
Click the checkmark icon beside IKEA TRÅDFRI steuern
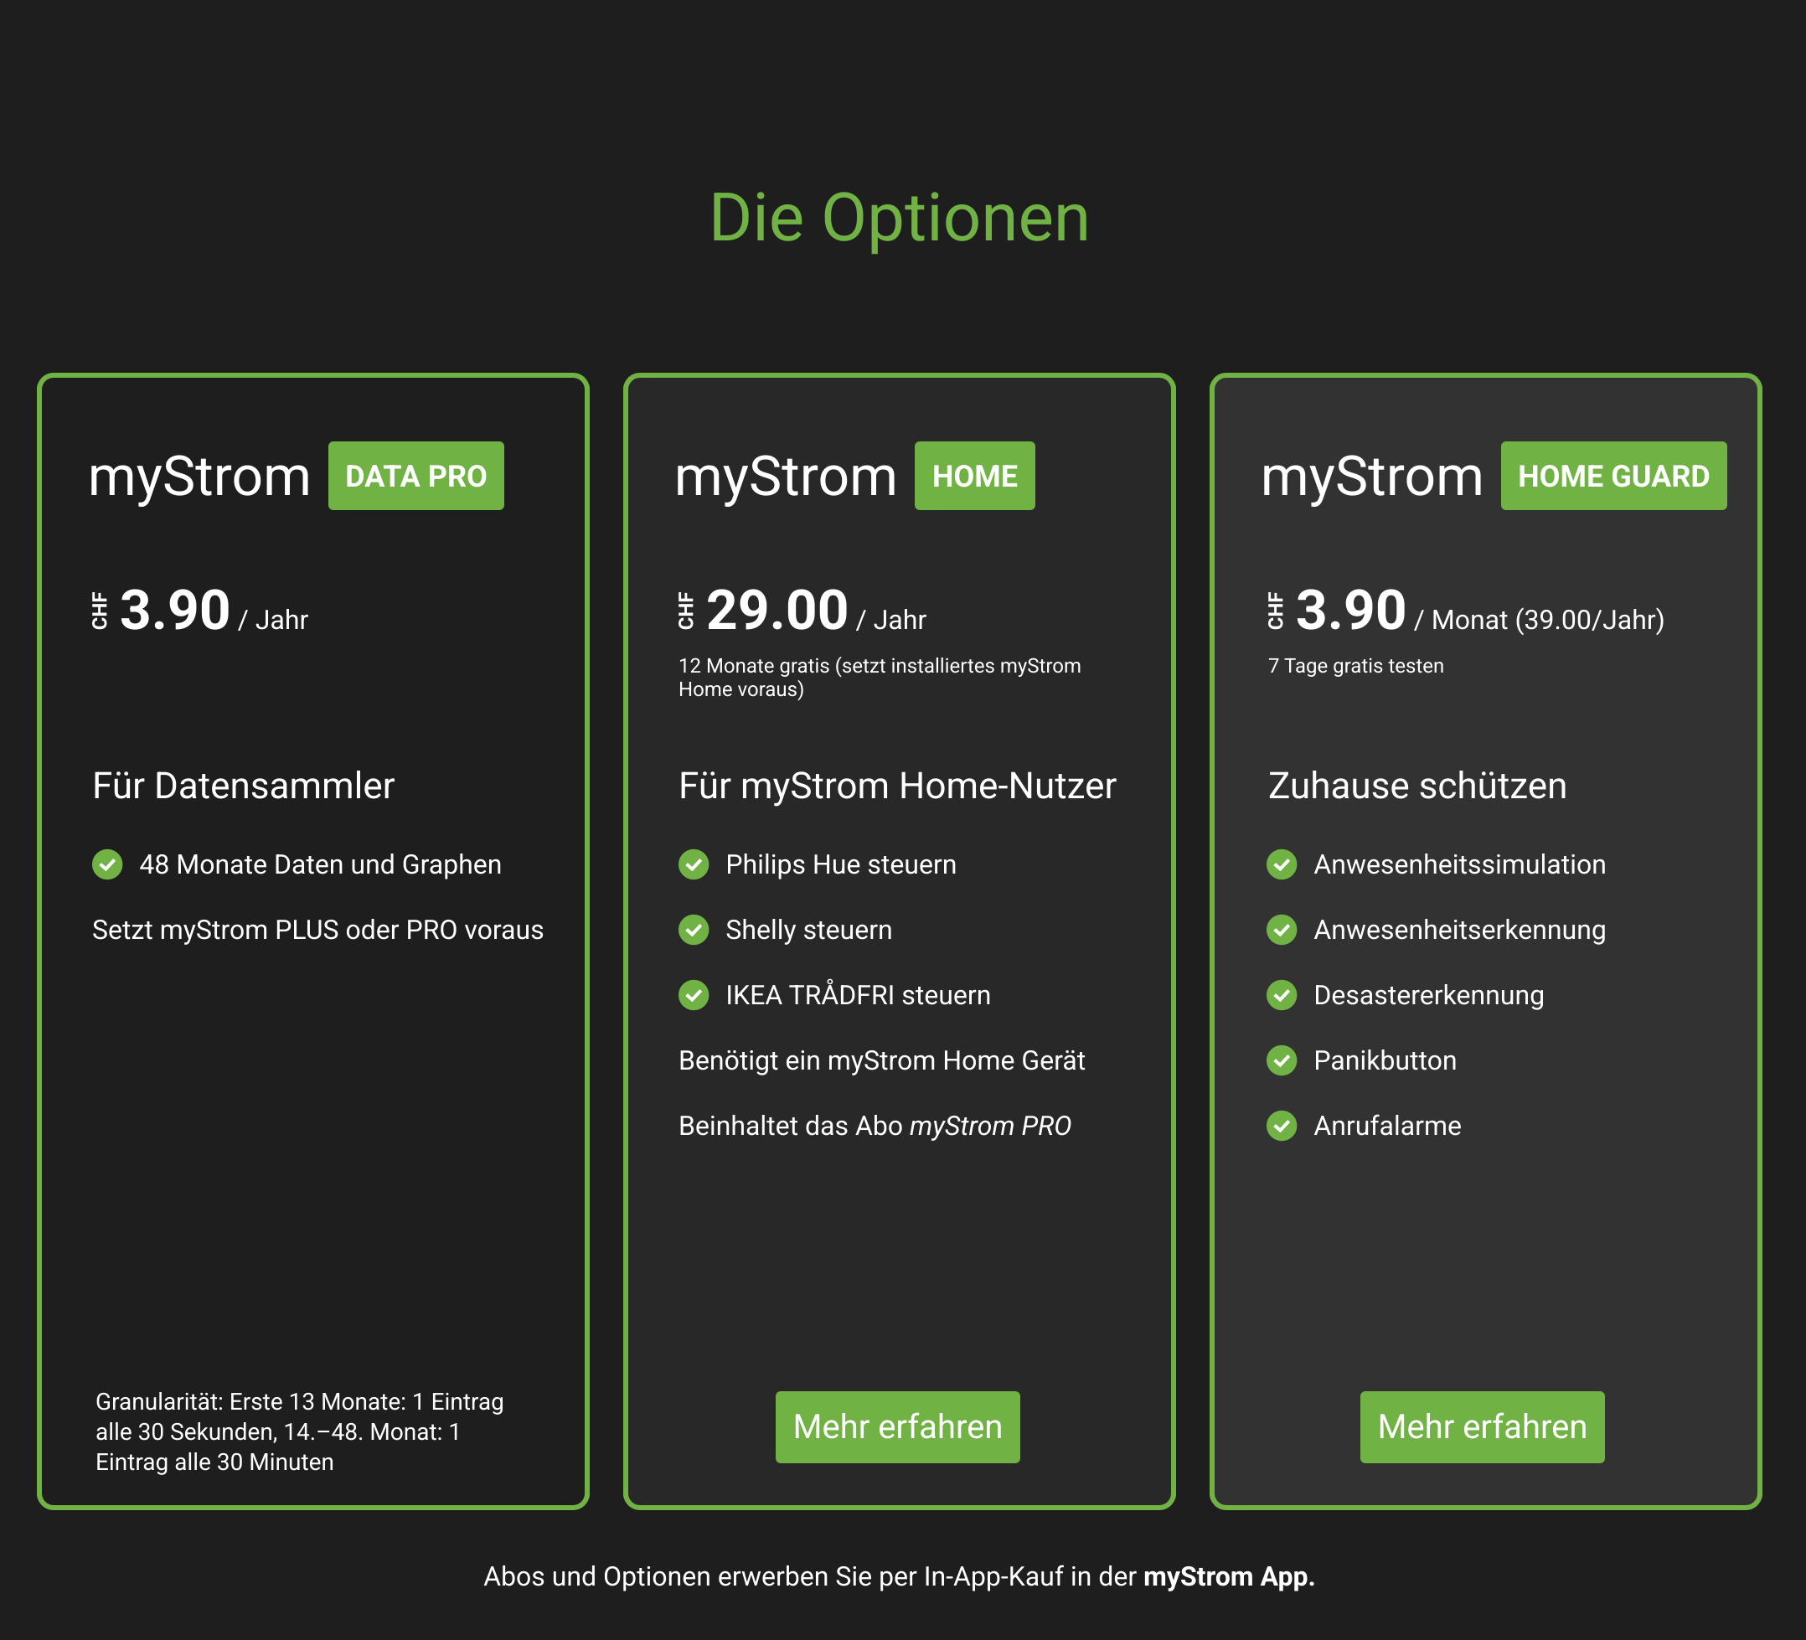pos(694,995)
